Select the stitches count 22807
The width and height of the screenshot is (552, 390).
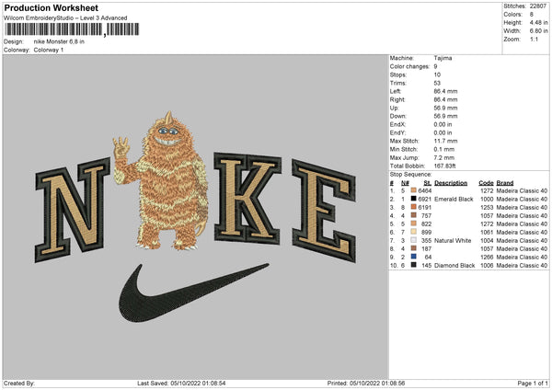[x=538, y=6]
